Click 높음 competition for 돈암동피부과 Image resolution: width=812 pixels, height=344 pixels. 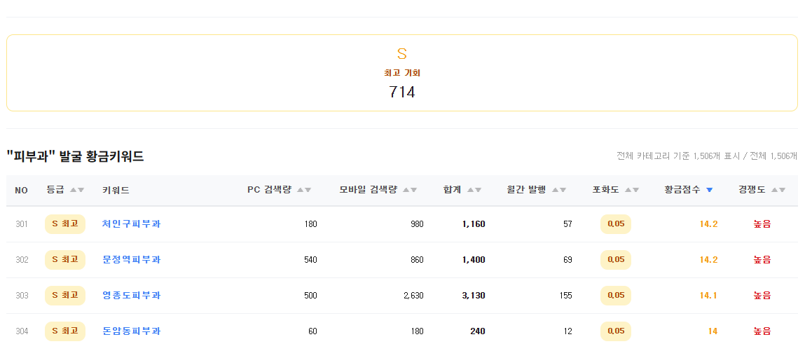pyautogui.click(x=762, y=331)
